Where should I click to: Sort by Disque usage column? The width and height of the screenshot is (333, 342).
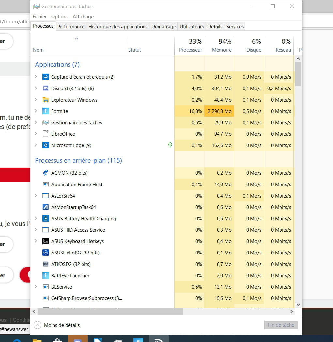coord(249,46)
